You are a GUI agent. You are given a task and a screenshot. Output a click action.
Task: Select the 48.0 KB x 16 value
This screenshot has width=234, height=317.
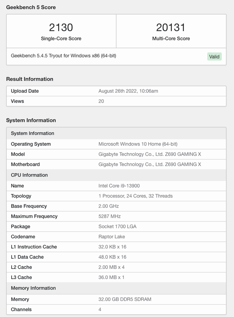tap(112, 257)
